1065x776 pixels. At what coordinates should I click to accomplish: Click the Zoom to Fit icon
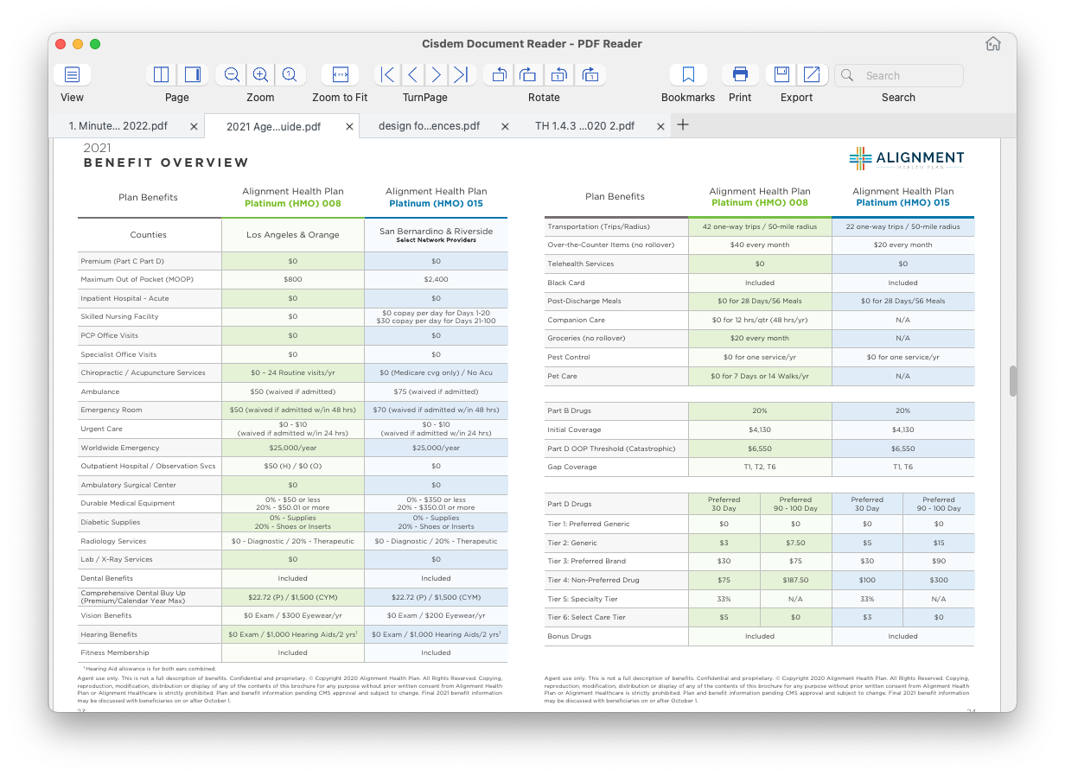(340, 74)
